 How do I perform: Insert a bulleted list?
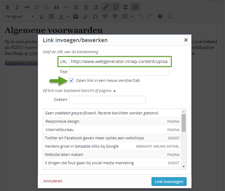click(37, 7)
